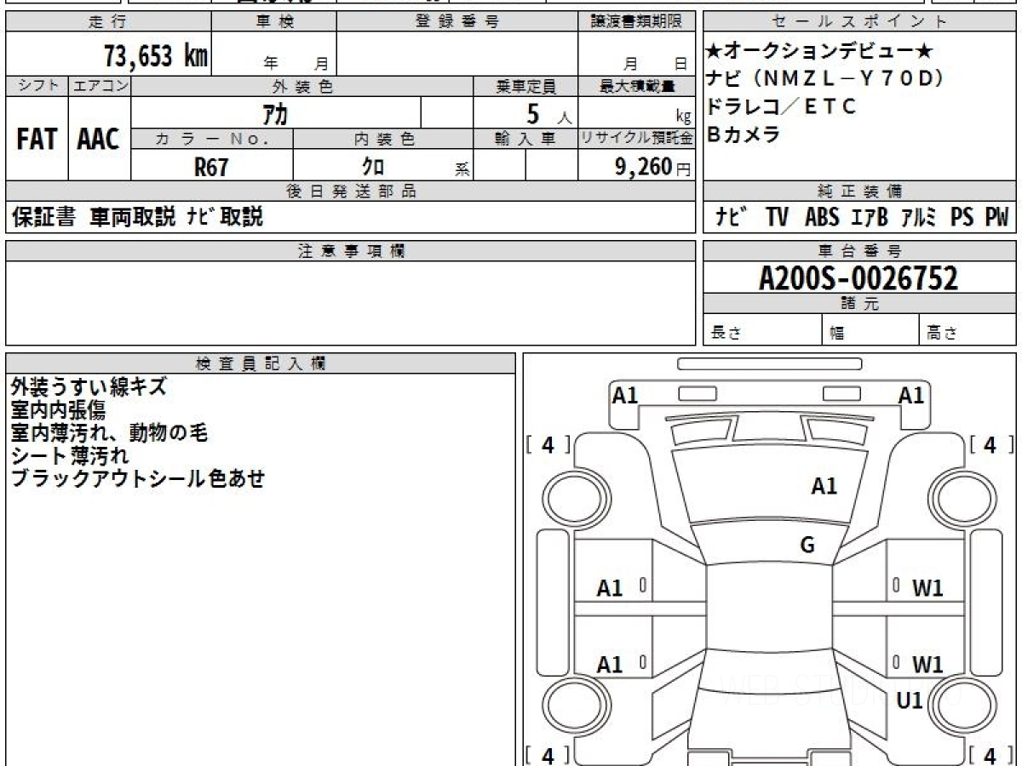Click the 検査員記入欄 header
1022x766 pixels.
[261, 363]
